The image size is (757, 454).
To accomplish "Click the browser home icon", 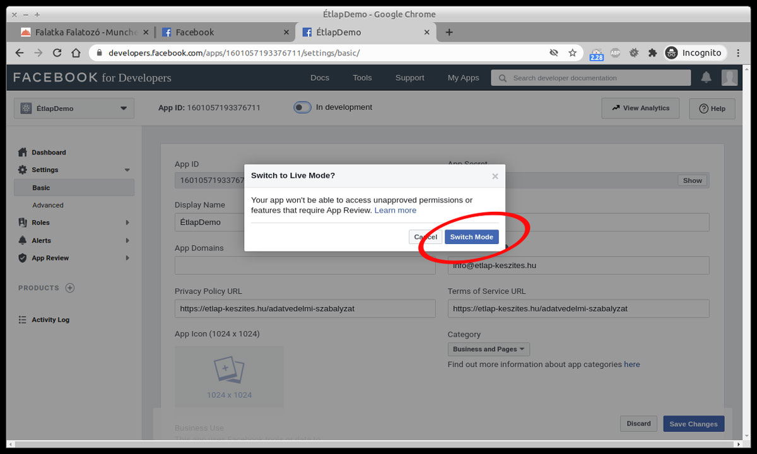I will click(76, 53).
